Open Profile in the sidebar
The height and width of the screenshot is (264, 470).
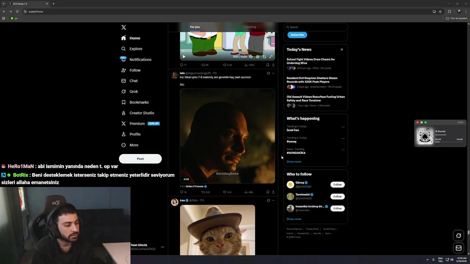pos(131,134)
